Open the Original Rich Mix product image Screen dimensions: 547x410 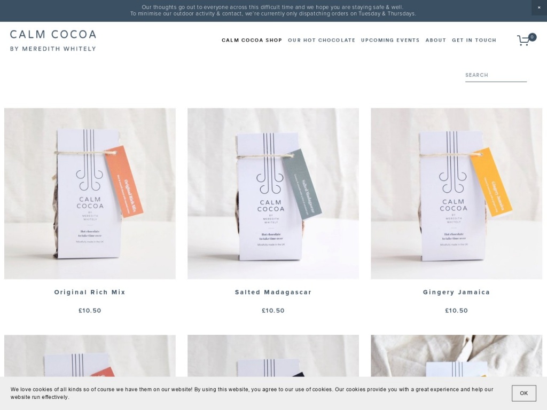[x=90, y=193]
